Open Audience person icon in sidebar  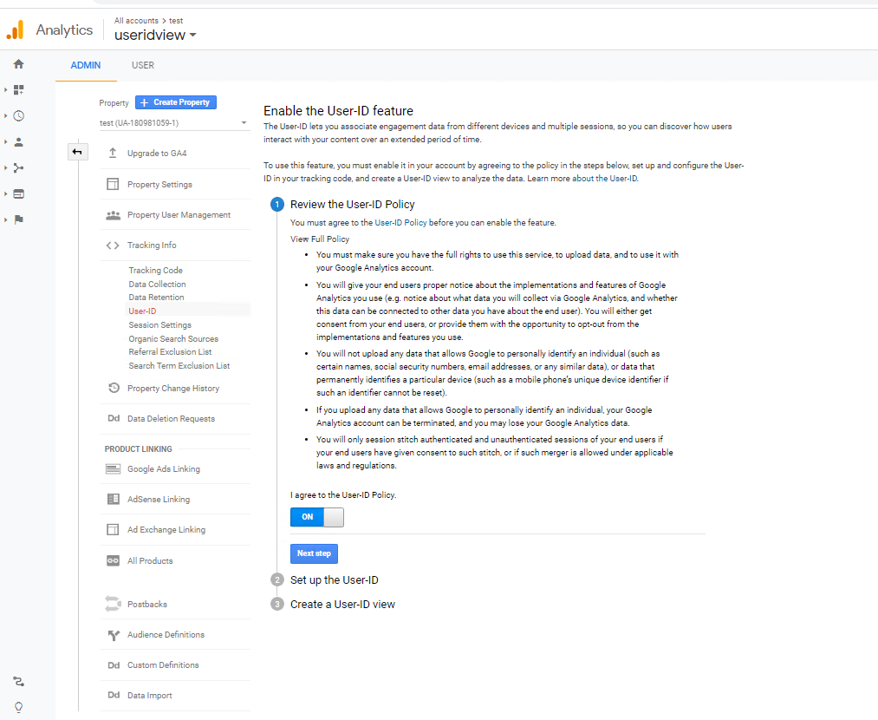18,141
